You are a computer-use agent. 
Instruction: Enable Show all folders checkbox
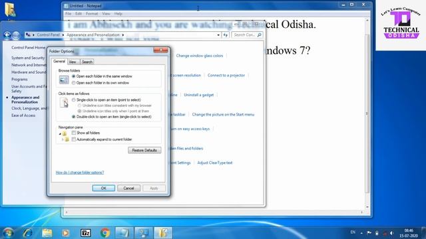click(x=74, y=133)
